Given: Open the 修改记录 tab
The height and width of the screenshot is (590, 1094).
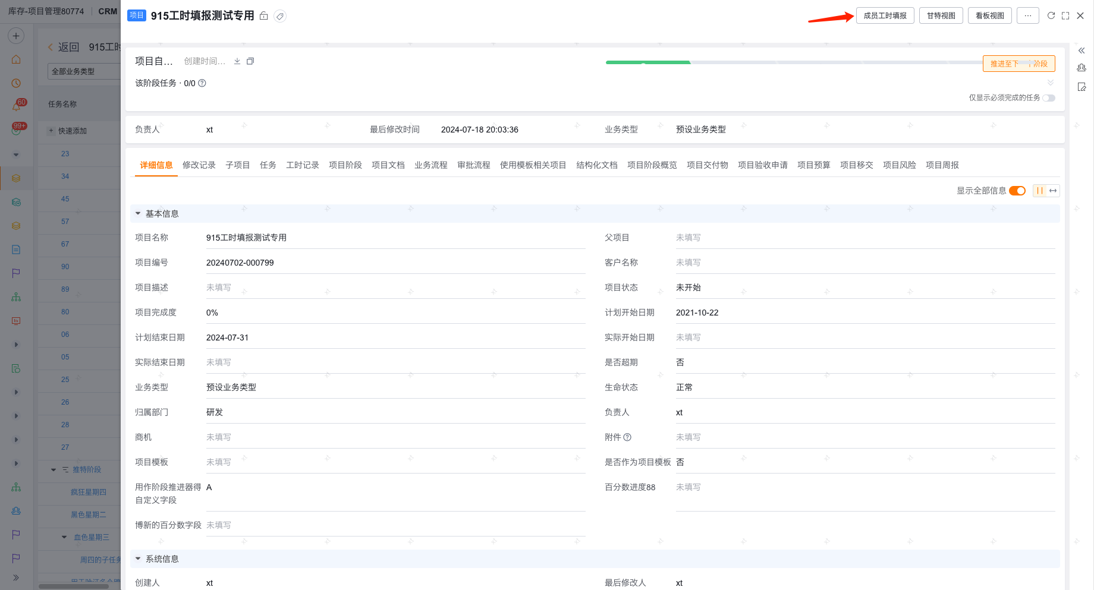Looking at the screenshot, I should 199,165.
